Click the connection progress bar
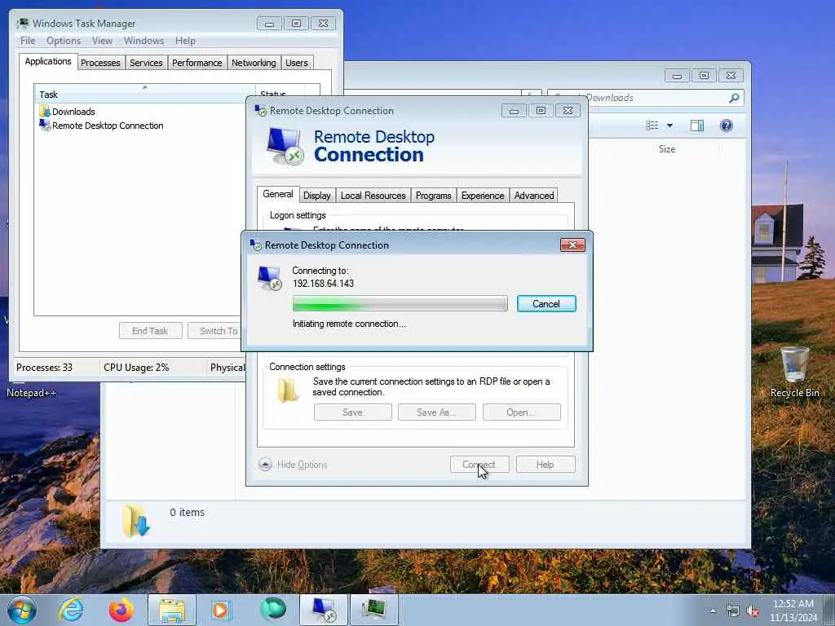Screen dimensions: 835x626 [x=400, y=303]
